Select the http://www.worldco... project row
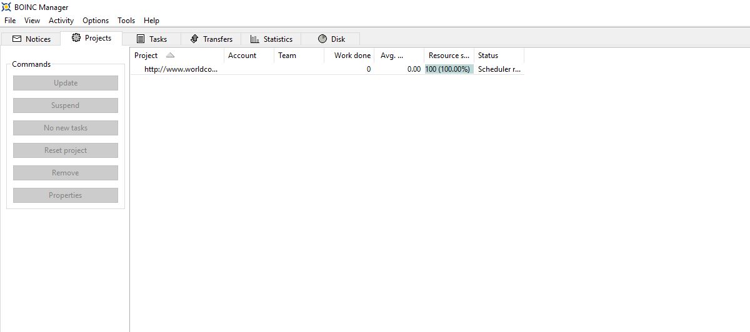 [327, 69]
